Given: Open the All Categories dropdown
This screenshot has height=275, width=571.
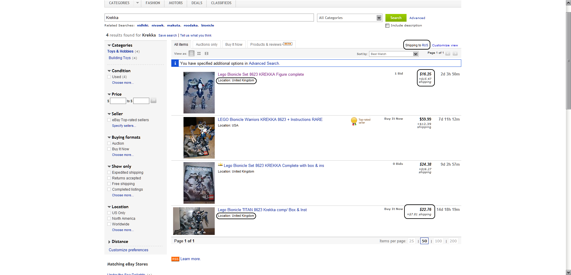Looking at the screenshot, I should click(x=349, y=18).
